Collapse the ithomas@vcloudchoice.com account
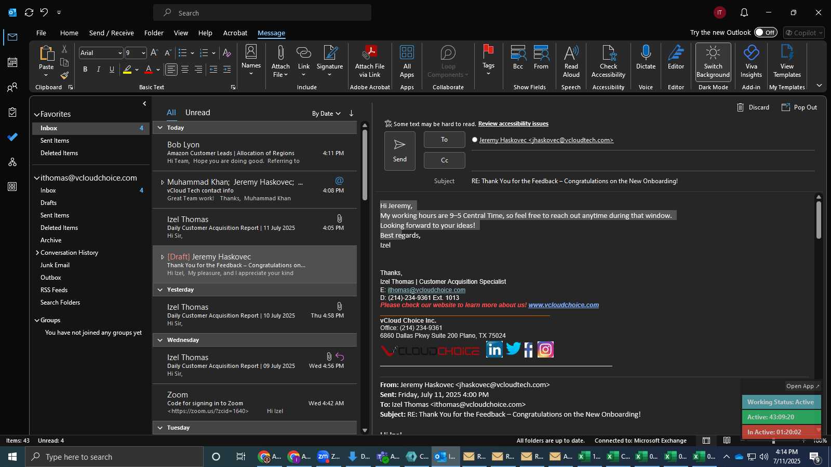 pyautogui.click(x=37, y=178)
